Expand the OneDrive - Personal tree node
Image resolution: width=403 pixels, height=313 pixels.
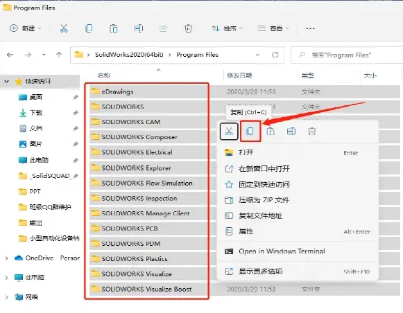click(x=7, y=258)
